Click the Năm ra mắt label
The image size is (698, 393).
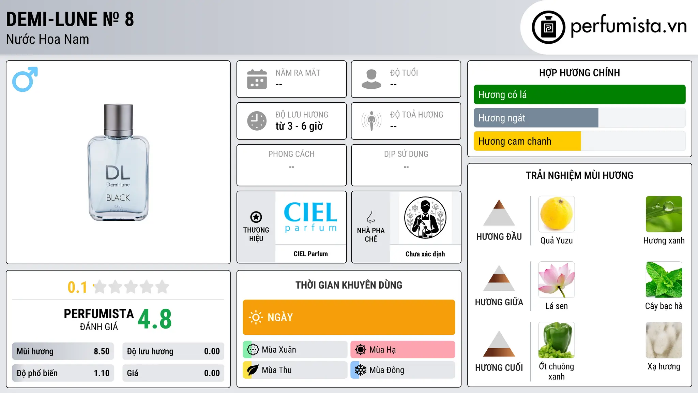(x=298, y=73)
